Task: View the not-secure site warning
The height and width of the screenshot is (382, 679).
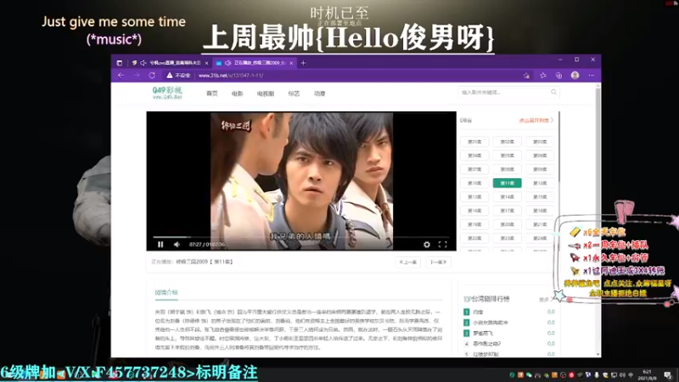Action: [178, 76]
